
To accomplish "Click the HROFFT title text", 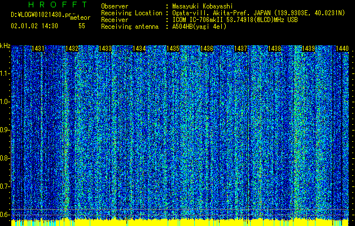I will pyautogui.click(x=58, y=5).
